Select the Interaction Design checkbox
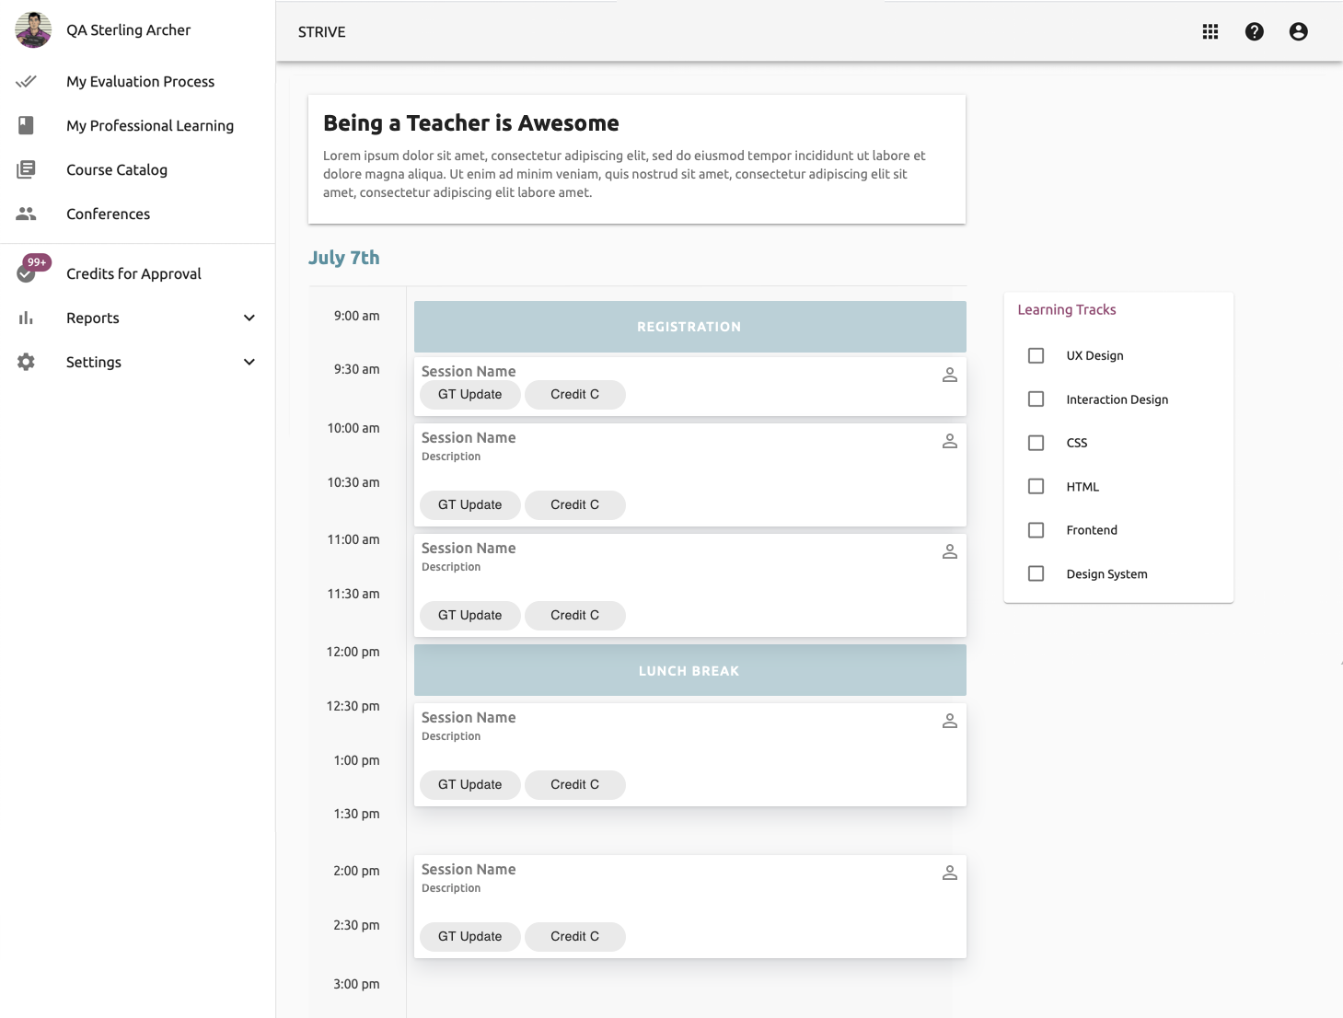Image resolution: width=1343 pixels, height=1018 pixels. 1036,399
